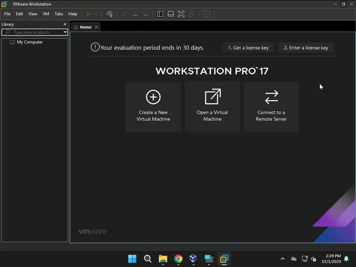Open File Explorer from the taskbar

163,259
